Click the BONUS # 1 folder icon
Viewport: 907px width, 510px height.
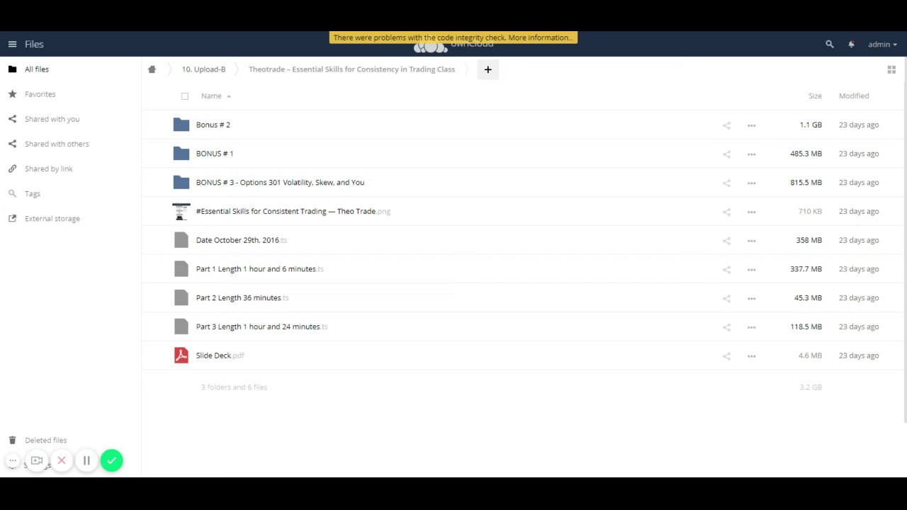(181, 154)
